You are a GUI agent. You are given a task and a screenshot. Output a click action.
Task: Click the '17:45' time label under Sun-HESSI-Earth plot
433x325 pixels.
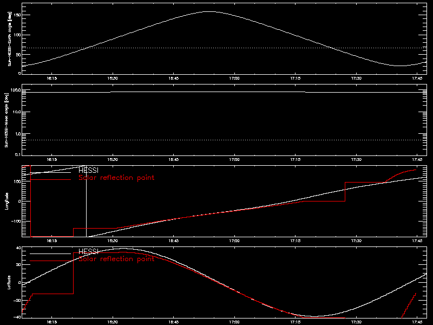(417, 79)
